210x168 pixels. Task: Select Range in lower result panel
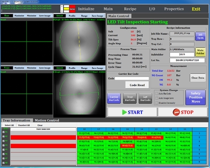[84, 68]
